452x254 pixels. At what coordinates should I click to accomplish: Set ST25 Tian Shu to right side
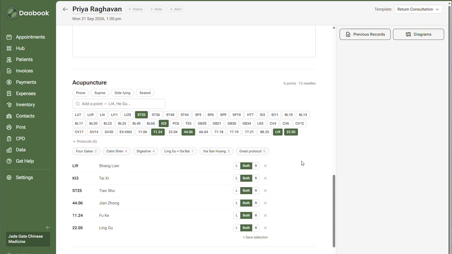(256, 190)
